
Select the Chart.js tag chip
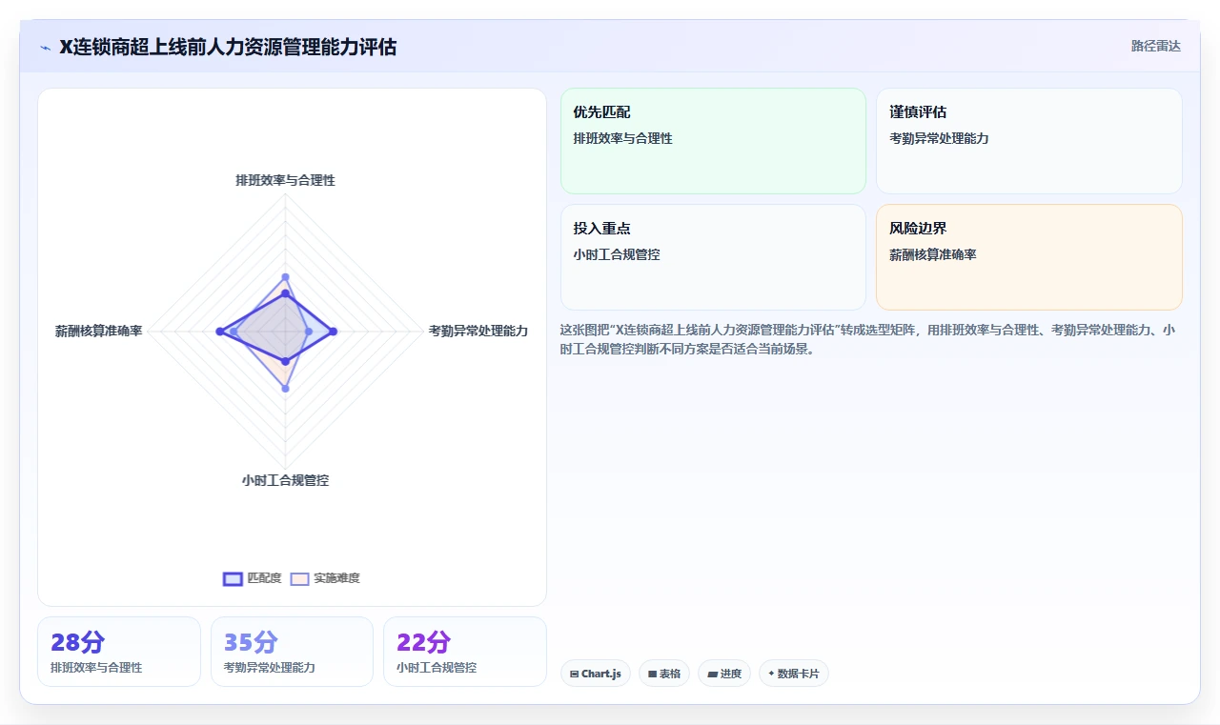pyautogui.click(x=596, y=674)
